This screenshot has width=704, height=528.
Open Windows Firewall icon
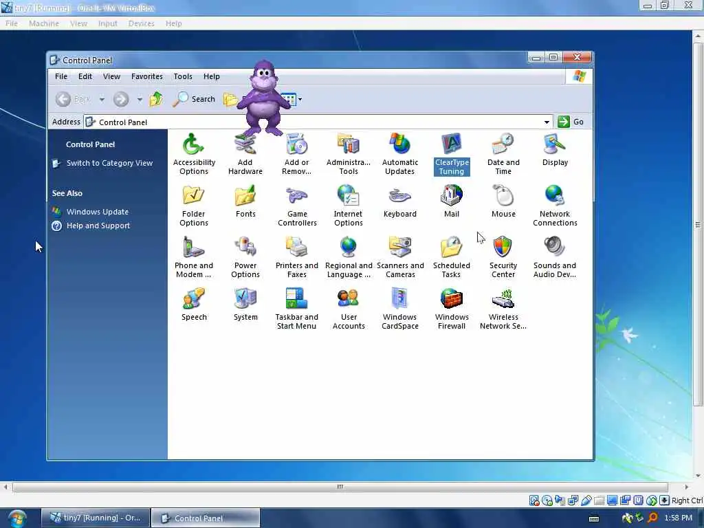coord(452,309)
